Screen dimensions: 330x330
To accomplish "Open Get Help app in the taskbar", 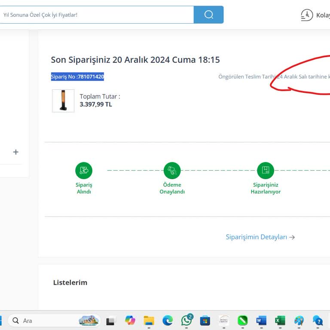I will (318, 321).
